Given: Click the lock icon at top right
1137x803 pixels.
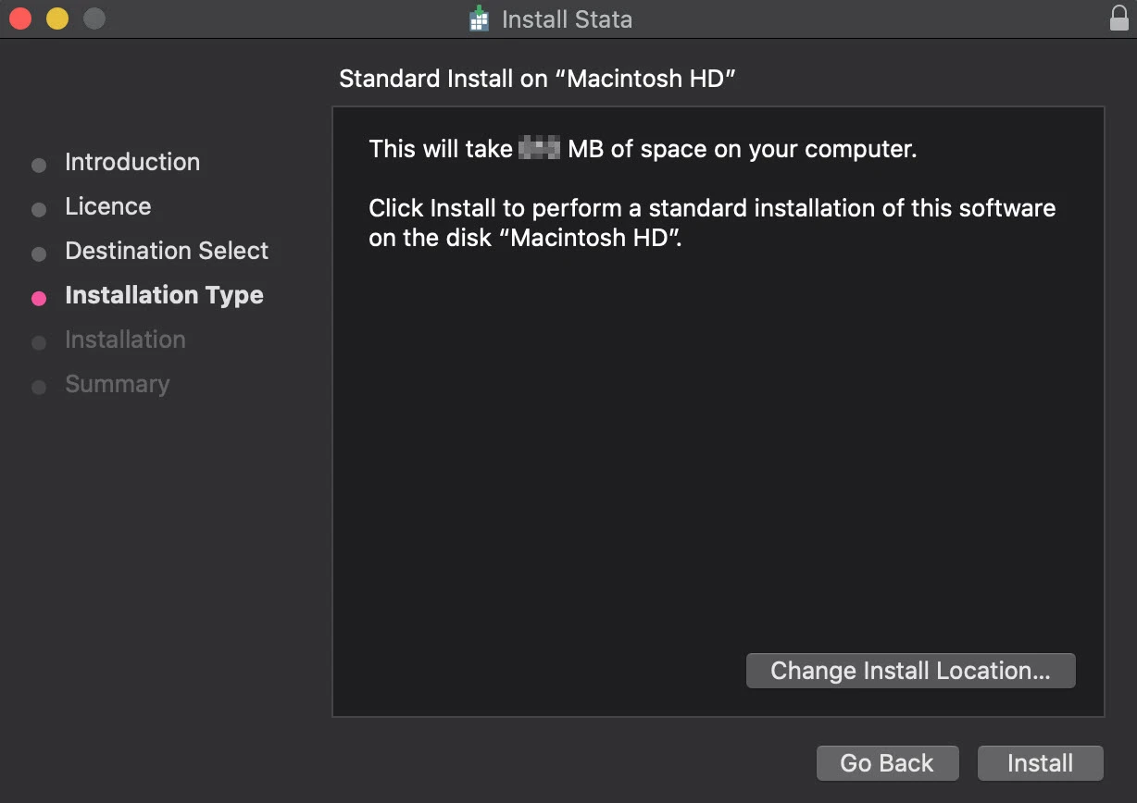Looking at the screenshot, I should coord(1118,19).
